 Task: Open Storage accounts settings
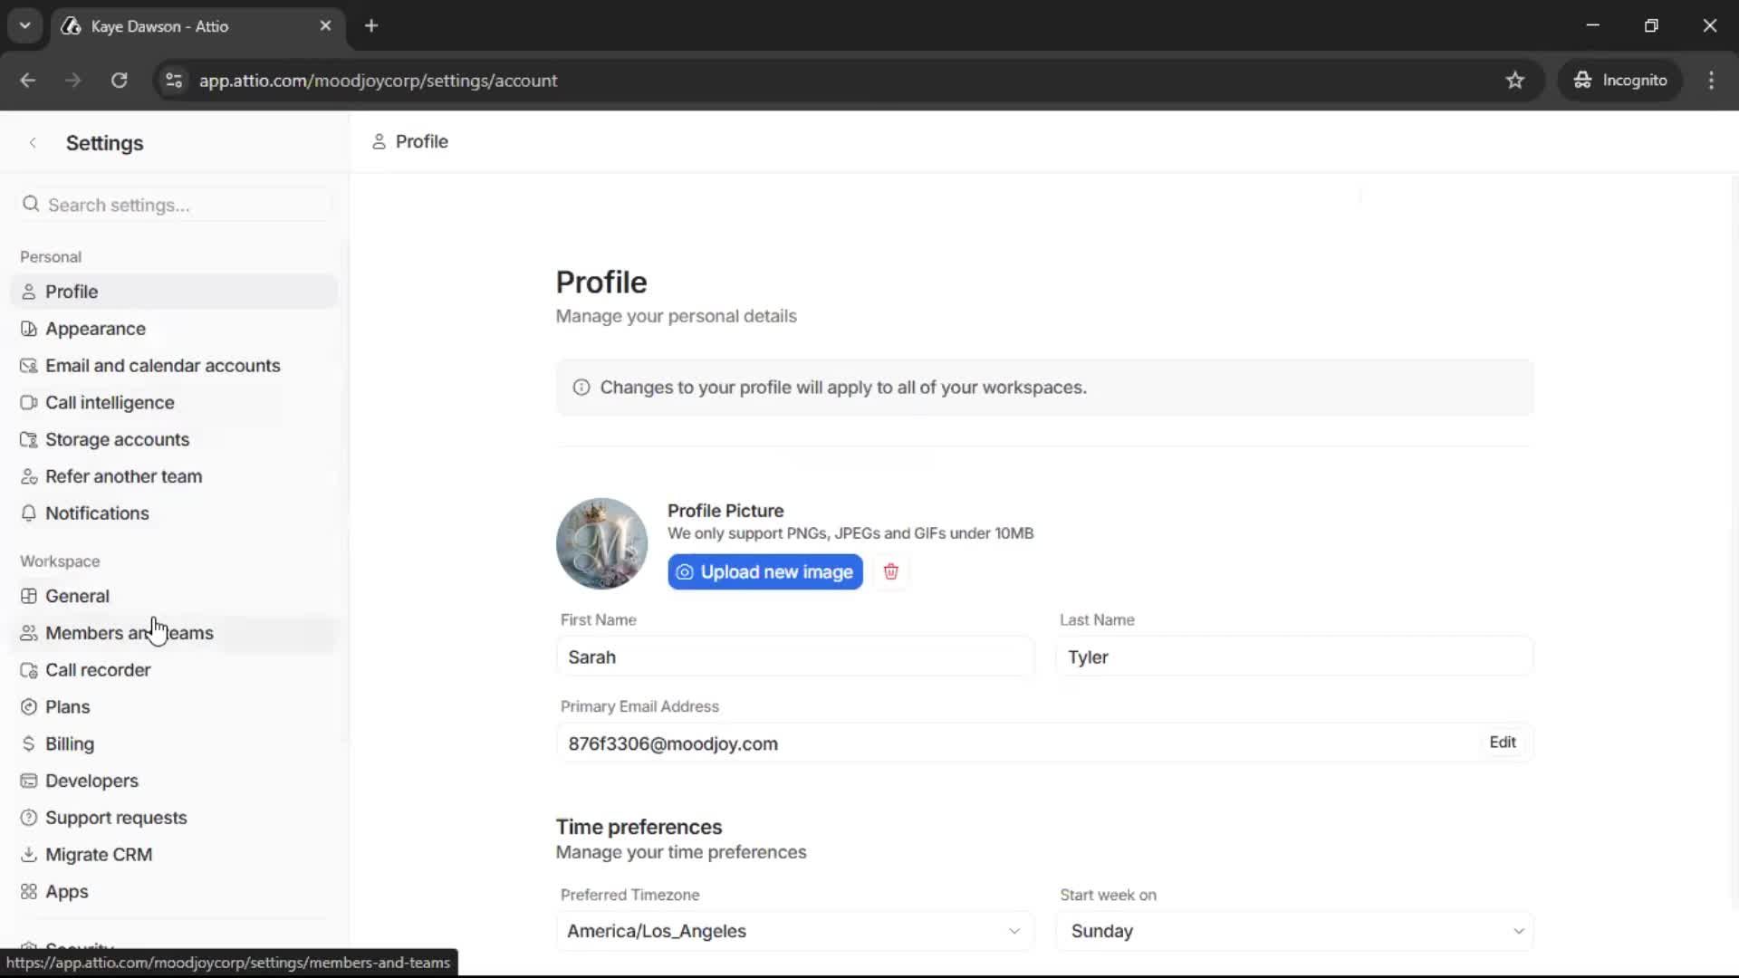pyautogui.click(x=117, y=439)
